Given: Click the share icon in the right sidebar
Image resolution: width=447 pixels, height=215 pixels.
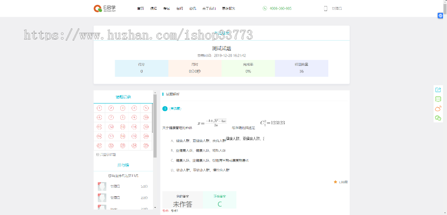Looking at the screenshot, I should pos(438,90).
